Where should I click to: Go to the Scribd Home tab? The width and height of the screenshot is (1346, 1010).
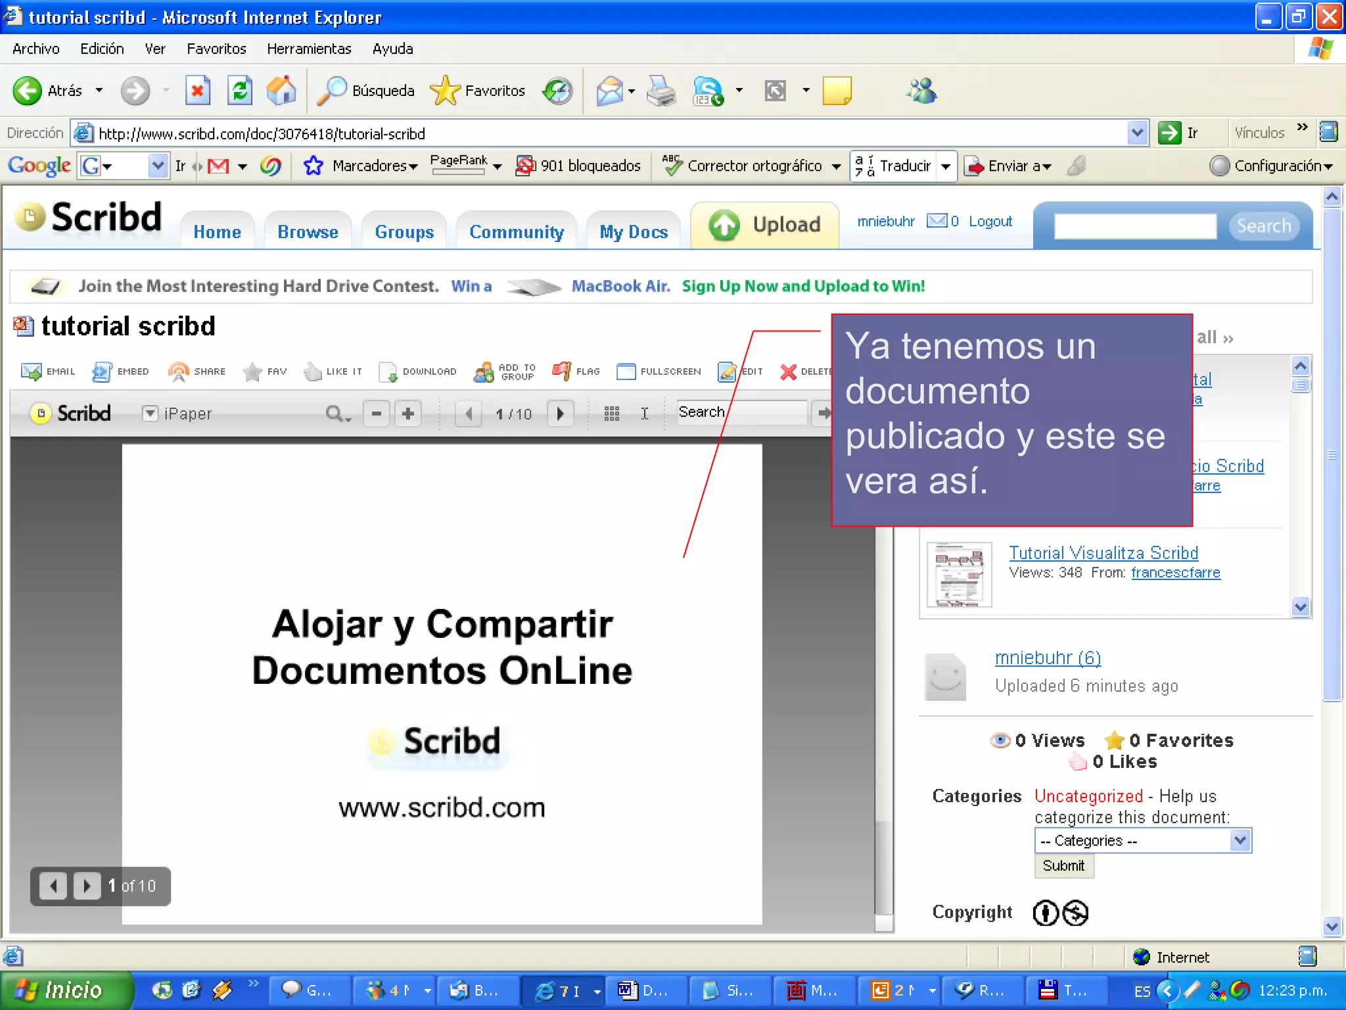pos(217,231)
